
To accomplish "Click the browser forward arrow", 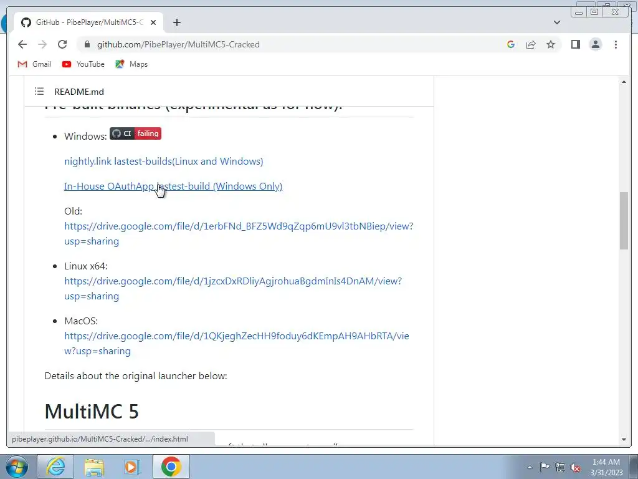I will click(42, 44).
